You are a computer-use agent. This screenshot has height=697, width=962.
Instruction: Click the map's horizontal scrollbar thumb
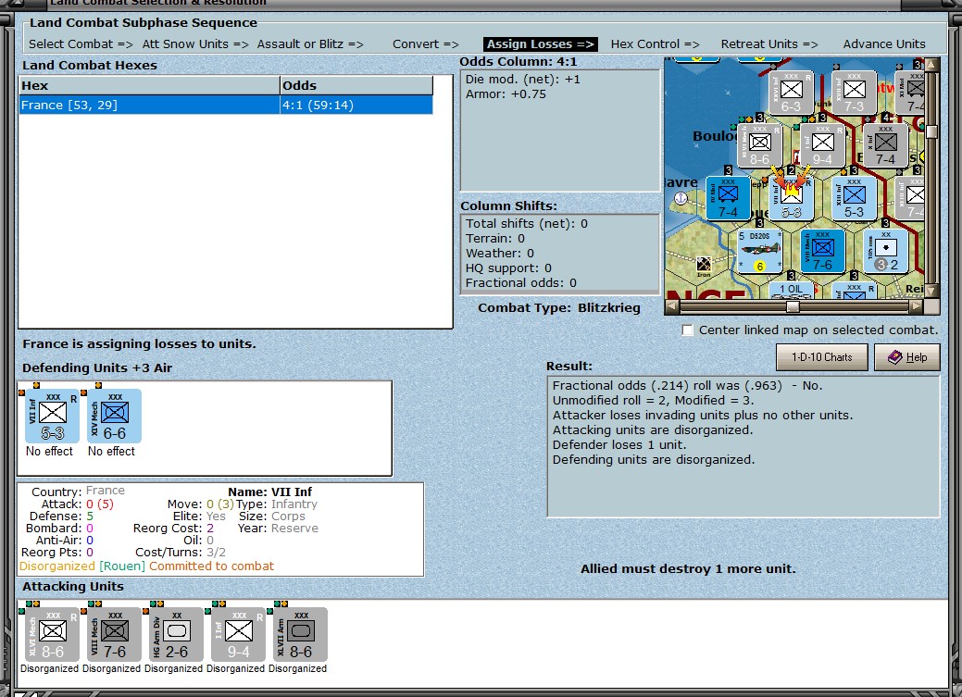click(793, 305)
